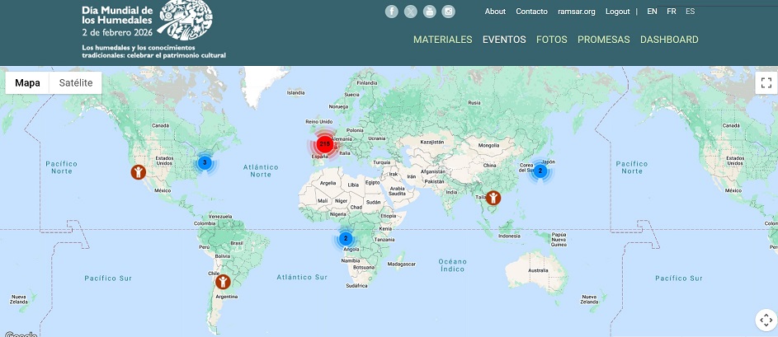Click the 'Indonesia' map label
The image size is (778, 337).
(510, 236)
